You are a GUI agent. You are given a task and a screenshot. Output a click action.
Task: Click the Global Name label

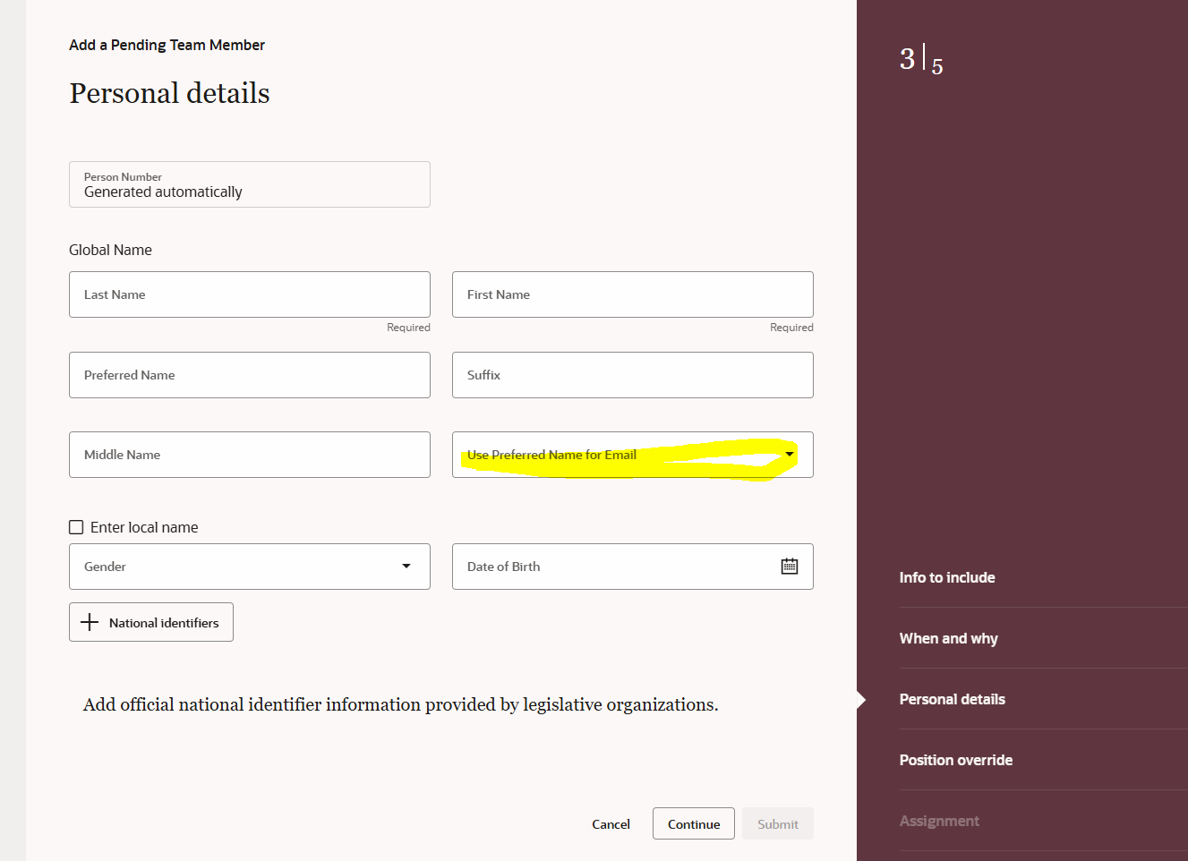[110, 250]
